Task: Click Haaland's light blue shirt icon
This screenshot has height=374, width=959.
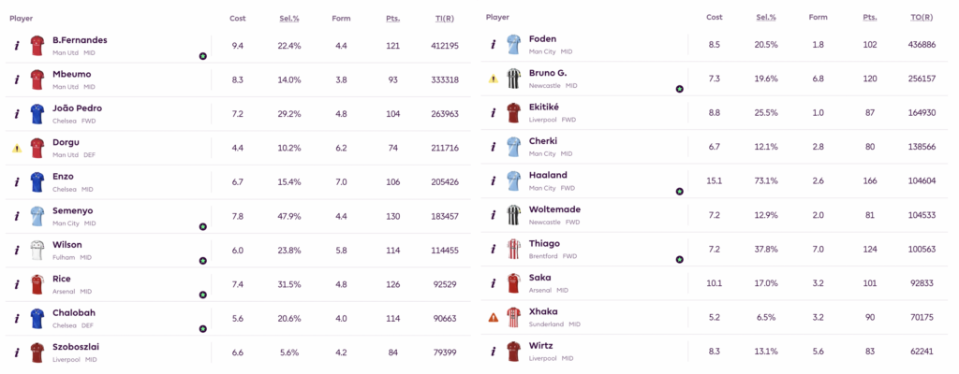Action: click(x=513, y=180)
